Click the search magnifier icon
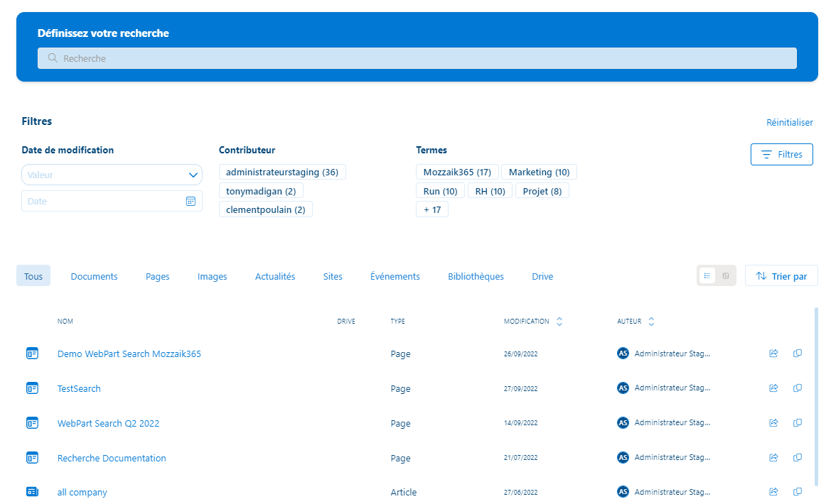The width and height of the screenshot is (826, 504). [52, 58]
